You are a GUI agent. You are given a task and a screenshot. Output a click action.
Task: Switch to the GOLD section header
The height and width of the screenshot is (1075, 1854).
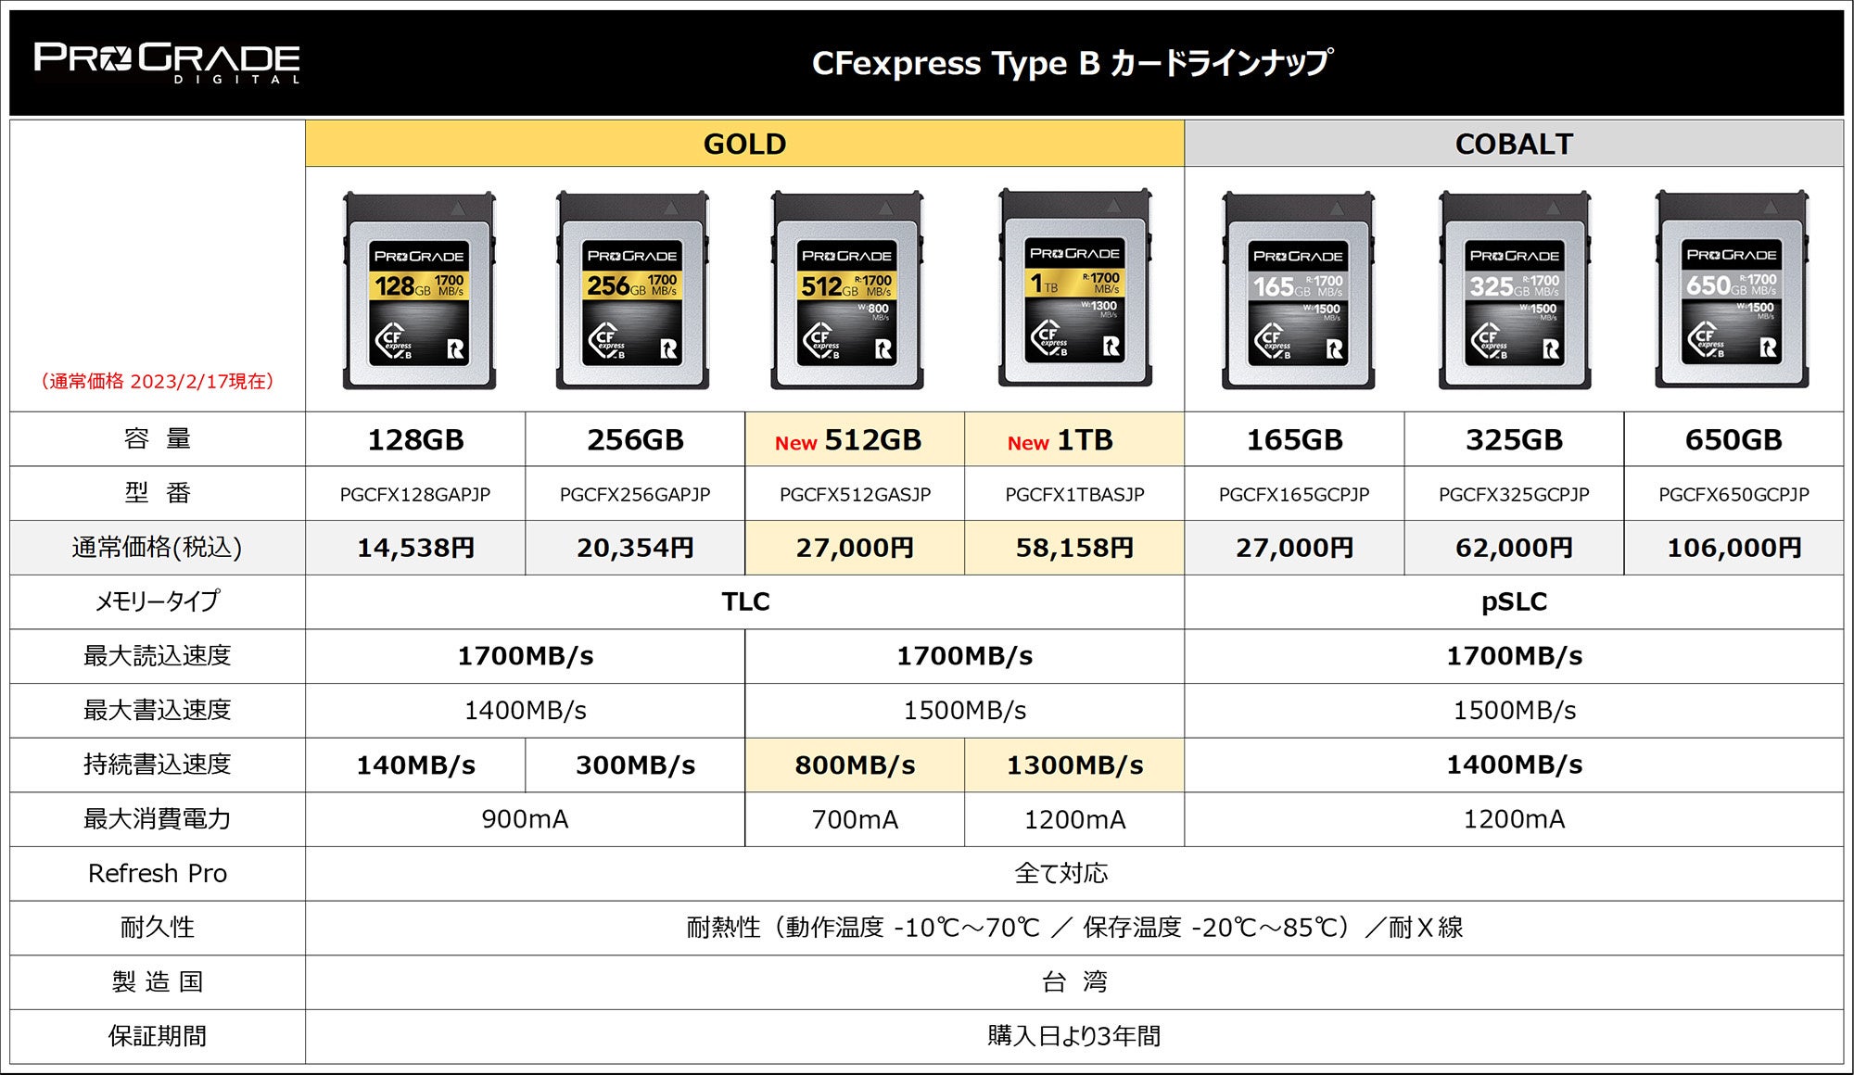tap(744, 144)
